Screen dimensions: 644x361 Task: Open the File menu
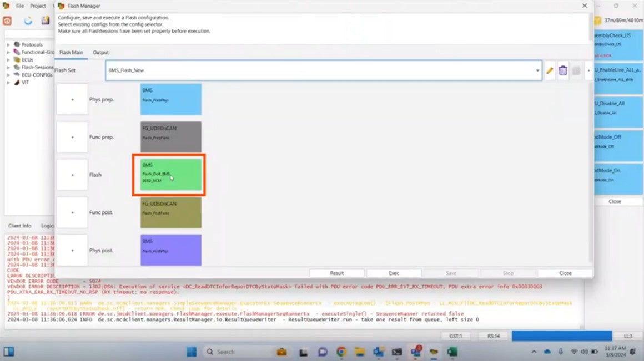coord(20,6)
